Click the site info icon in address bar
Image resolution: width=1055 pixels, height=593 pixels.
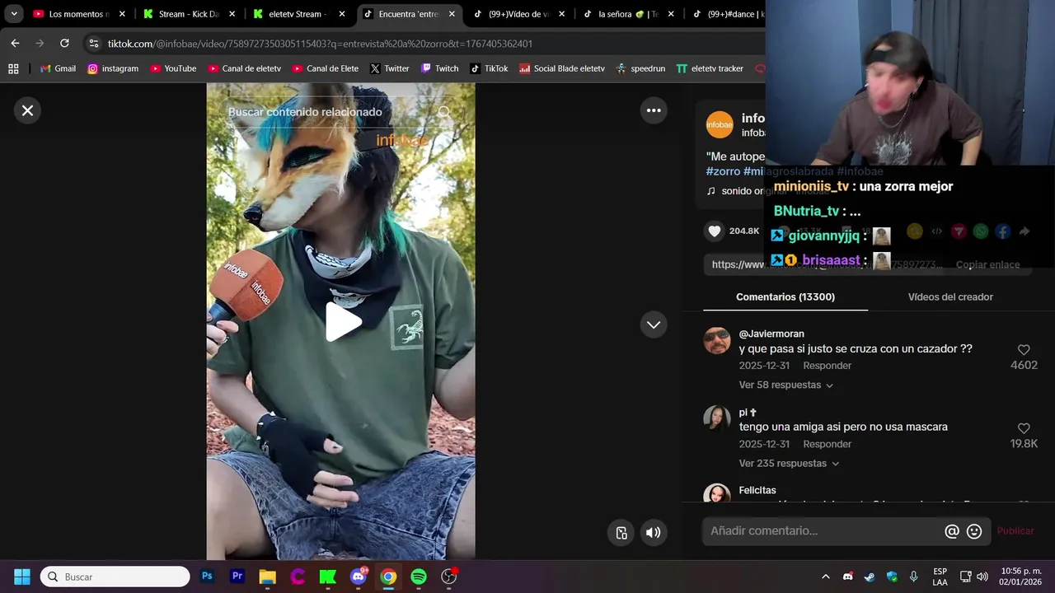(x=93, y=44)
